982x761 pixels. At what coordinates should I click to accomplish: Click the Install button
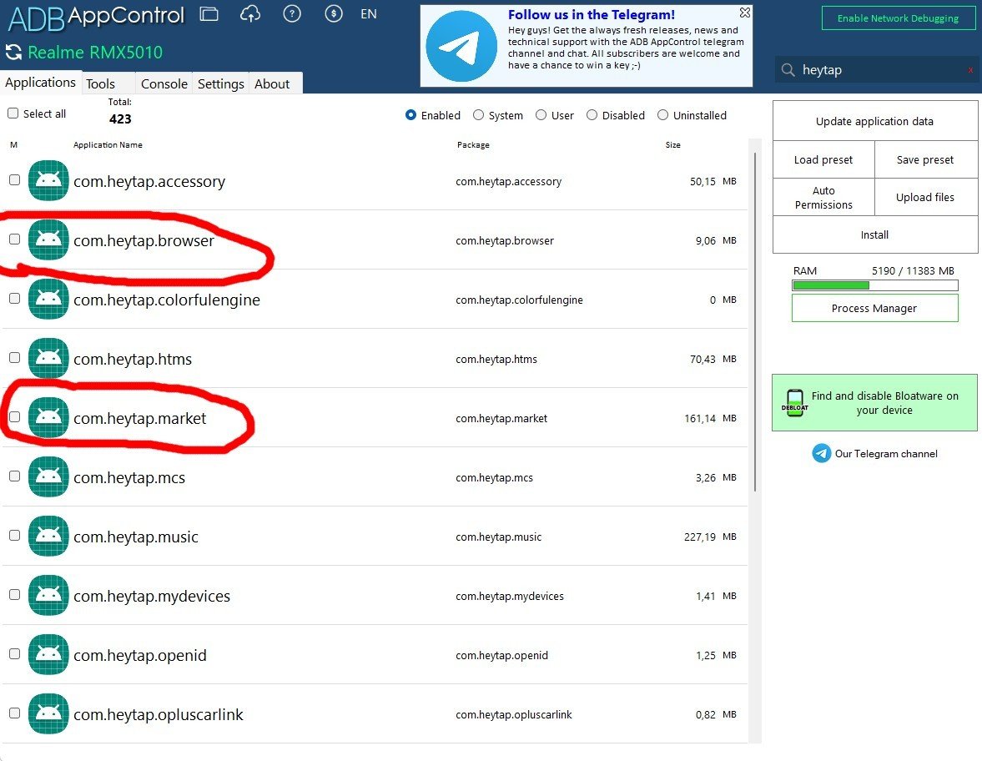point(874,234)
